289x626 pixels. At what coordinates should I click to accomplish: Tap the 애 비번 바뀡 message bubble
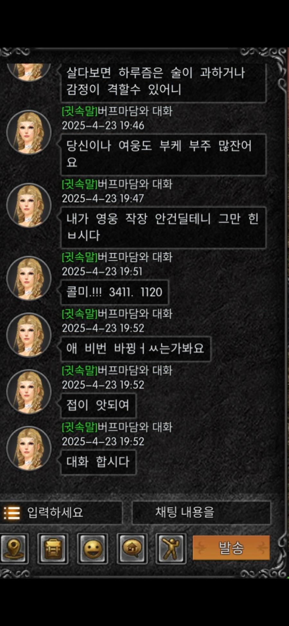tap(136, 349)
